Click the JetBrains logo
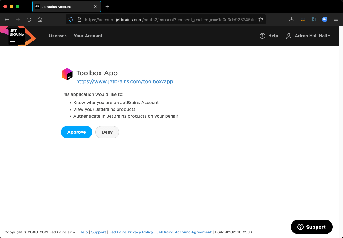Viewport: 343px width, 238px height. pos(17,36)
